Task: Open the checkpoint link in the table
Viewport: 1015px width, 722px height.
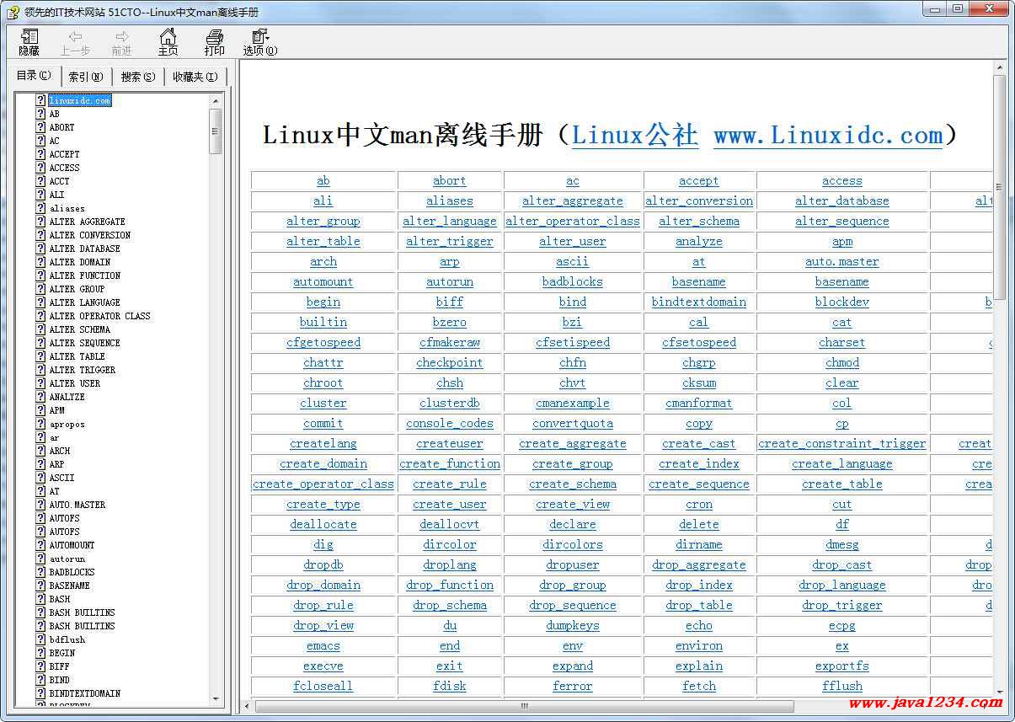Action: (x=450, y=363)
